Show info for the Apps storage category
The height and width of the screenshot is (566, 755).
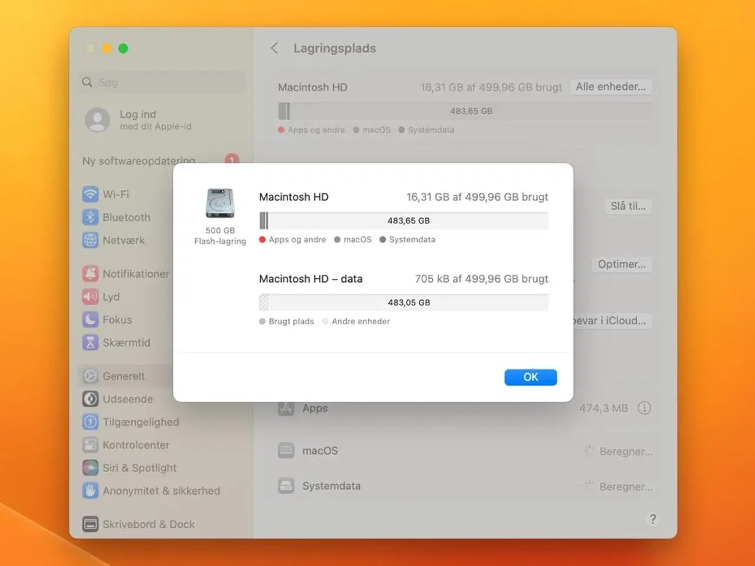tap(645, 407)
